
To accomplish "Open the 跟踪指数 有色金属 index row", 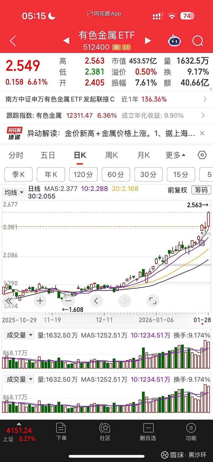I will click(106, 115).
